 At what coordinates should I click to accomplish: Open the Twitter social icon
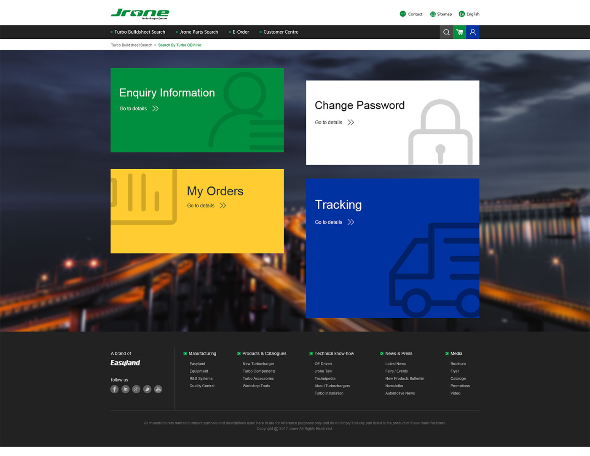147,389
